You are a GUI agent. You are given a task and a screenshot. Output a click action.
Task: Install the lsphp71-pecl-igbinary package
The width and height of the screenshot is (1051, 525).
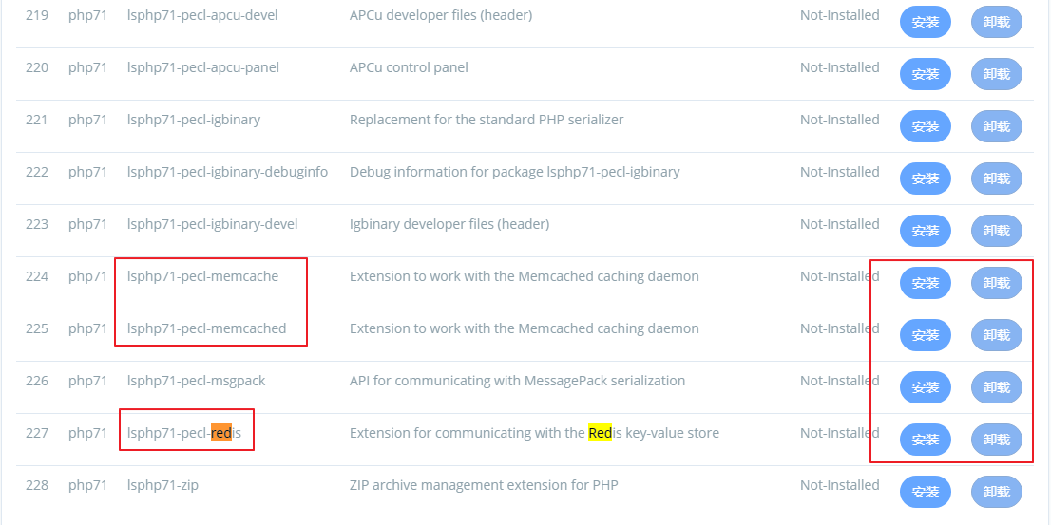tap(925, 126)
